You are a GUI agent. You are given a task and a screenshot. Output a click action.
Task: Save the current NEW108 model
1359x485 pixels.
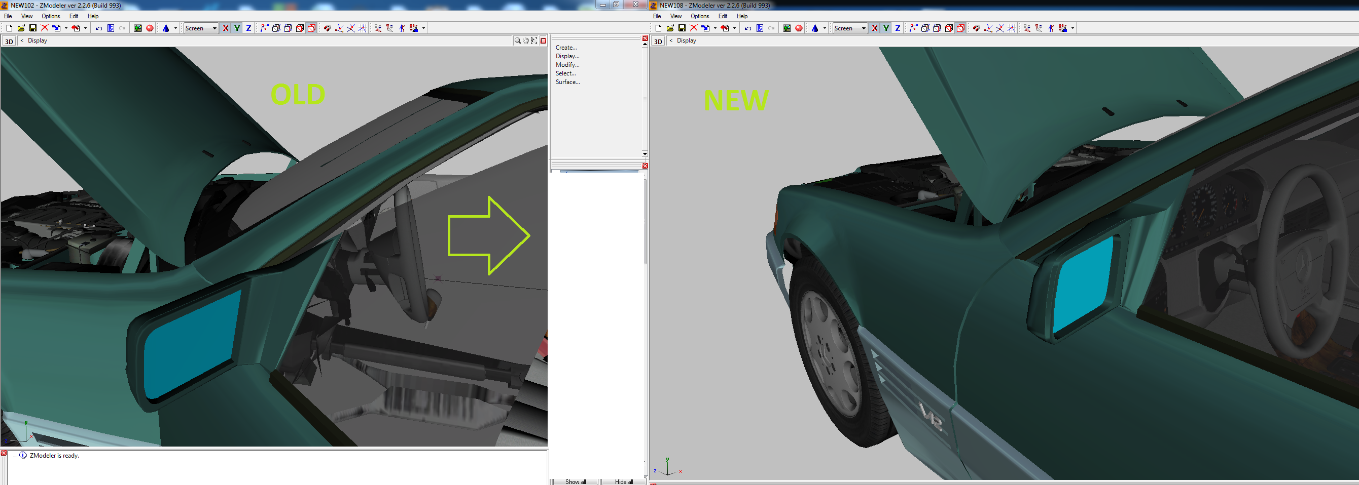(x=682, y=28)
